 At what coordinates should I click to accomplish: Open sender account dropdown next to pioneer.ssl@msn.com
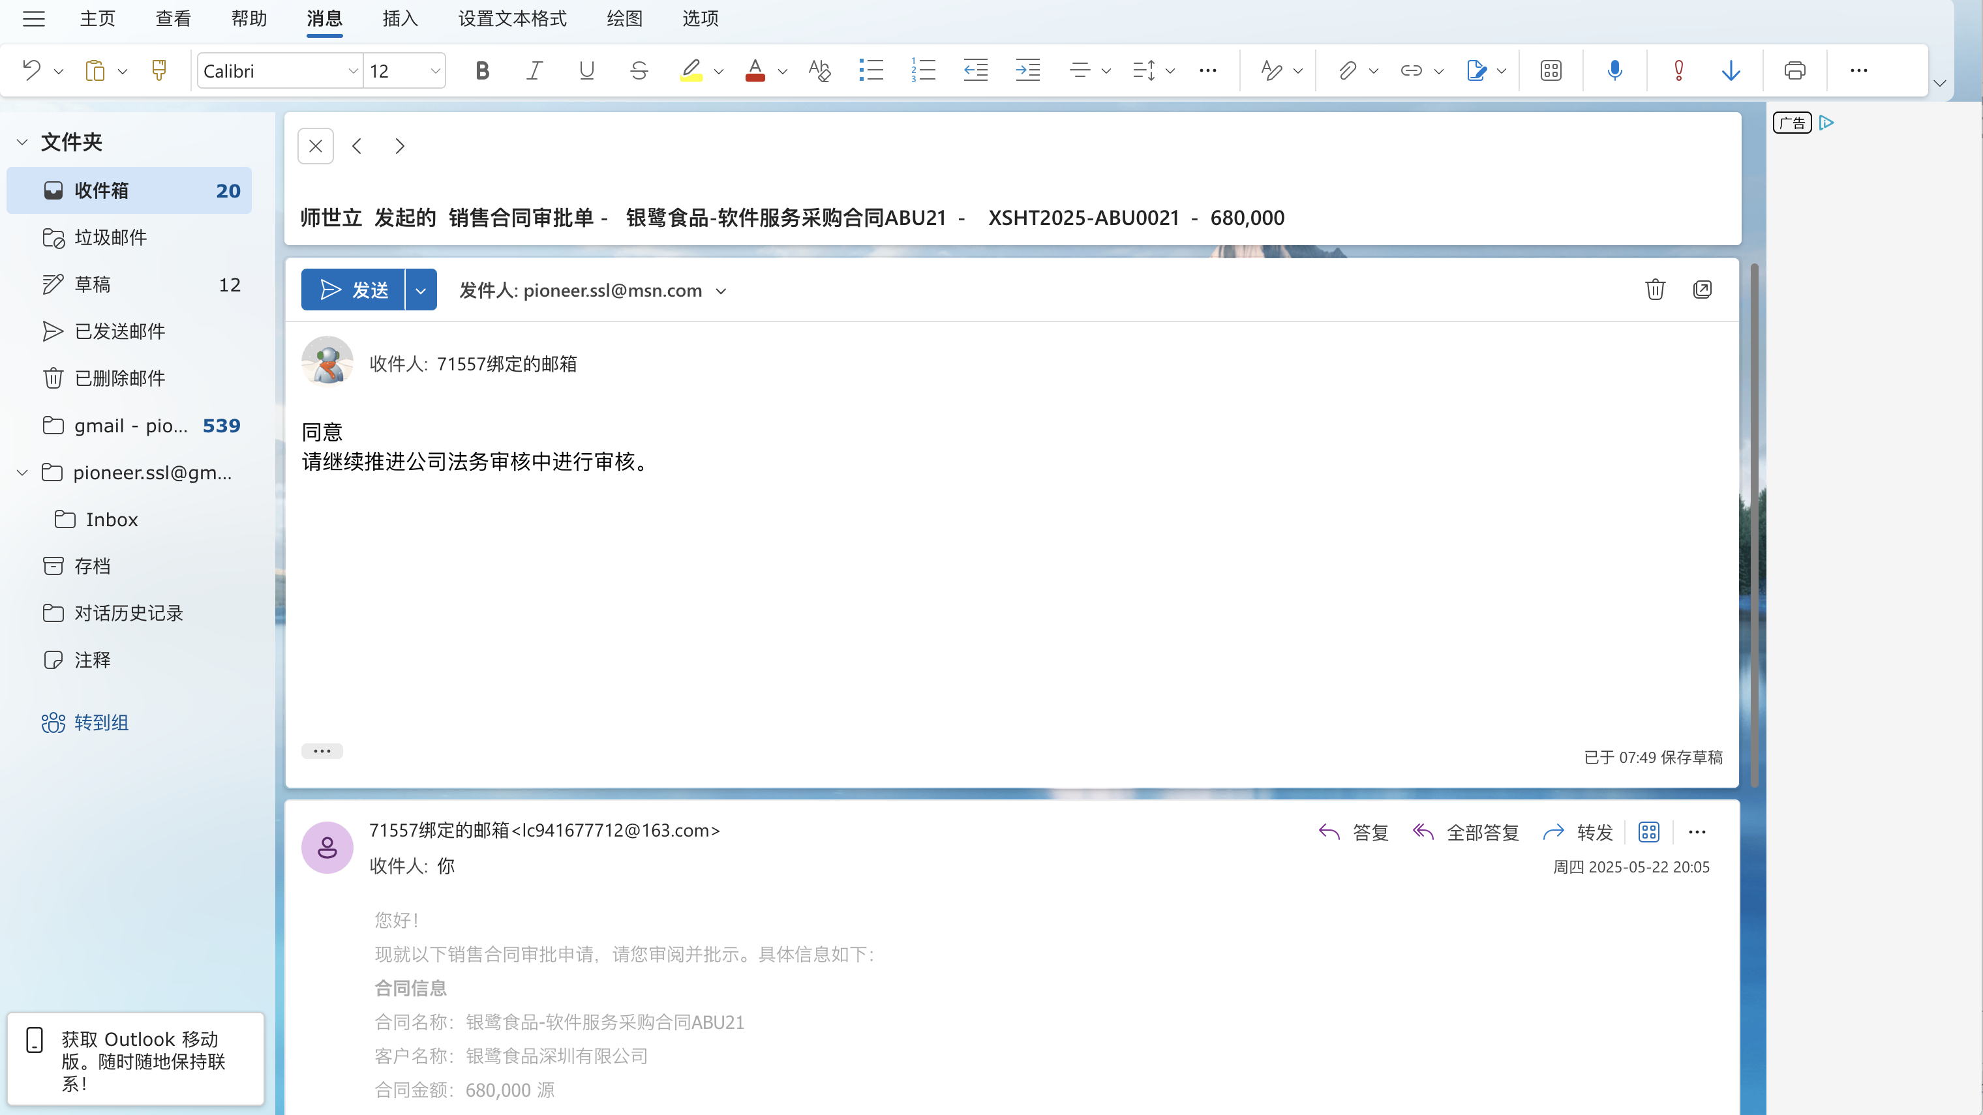pyautogui.click(x=721, y=291)
